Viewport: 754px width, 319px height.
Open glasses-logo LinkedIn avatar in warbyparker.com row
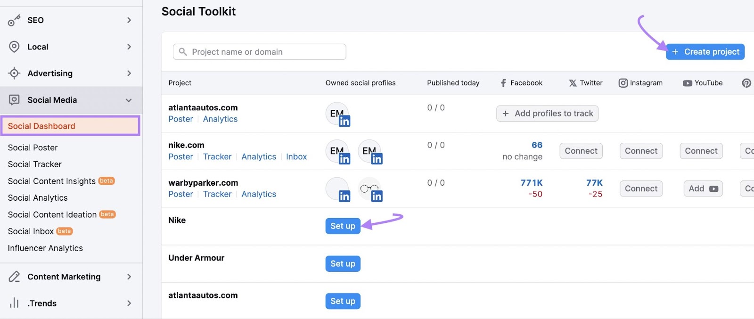pyautogui.click(x=370, y=189)
